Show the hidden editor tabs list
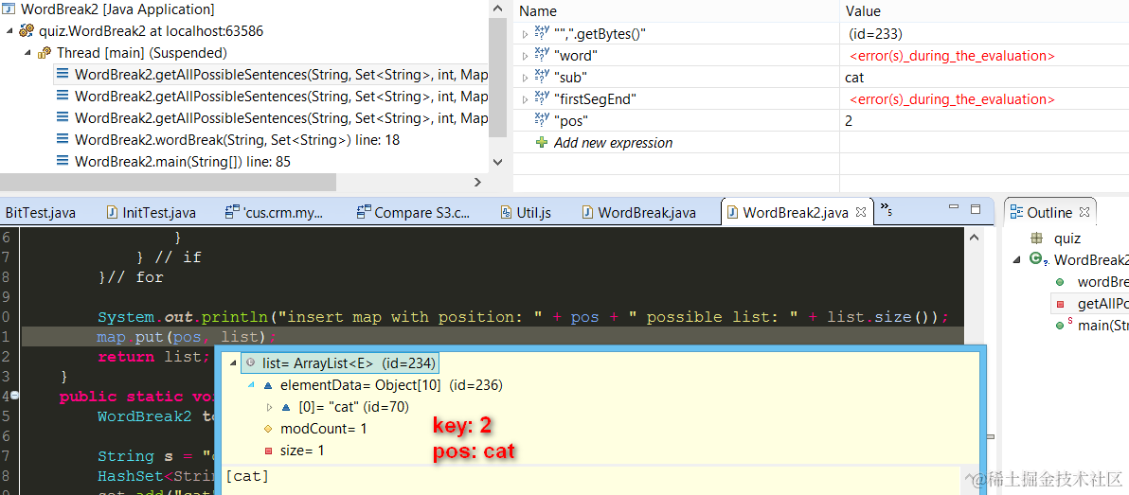 pyautogui.click(x=887, y=210)
